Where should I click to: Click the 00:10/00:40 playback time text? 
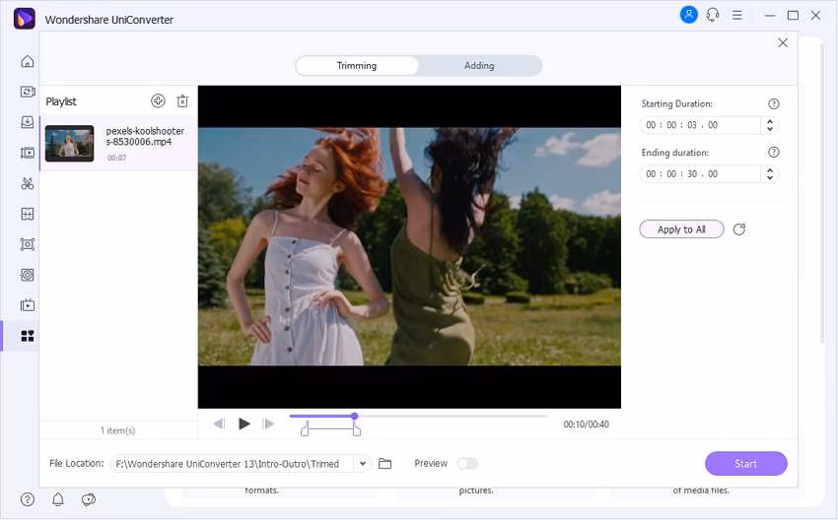(586, 424)
